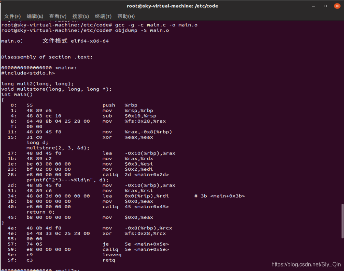This screenshot has height=271, width=344.
Task: Click the 'multstore(2, 3, &d);' source line
Action: click(x=58, y=148)
